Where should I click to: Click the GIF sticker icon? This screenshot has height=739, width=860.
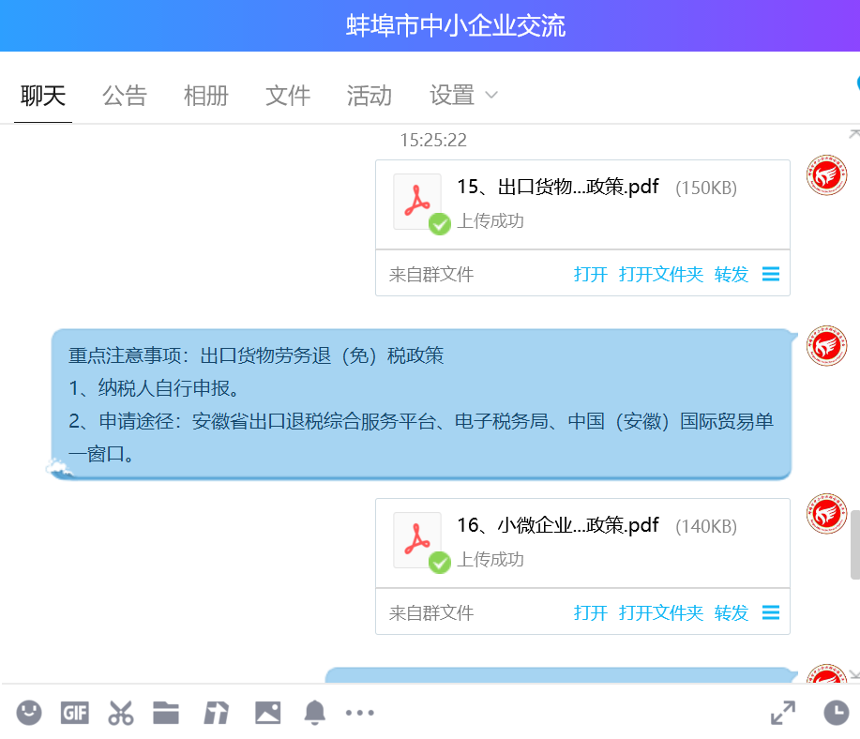tap(75, 713)
